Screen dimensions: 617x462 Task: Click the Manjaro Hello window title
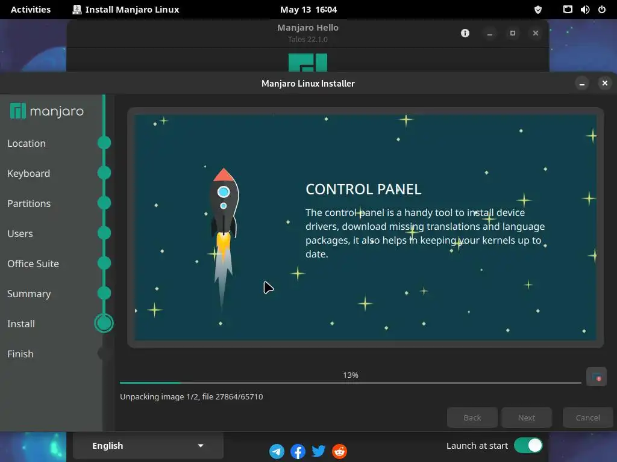(308, 28)
